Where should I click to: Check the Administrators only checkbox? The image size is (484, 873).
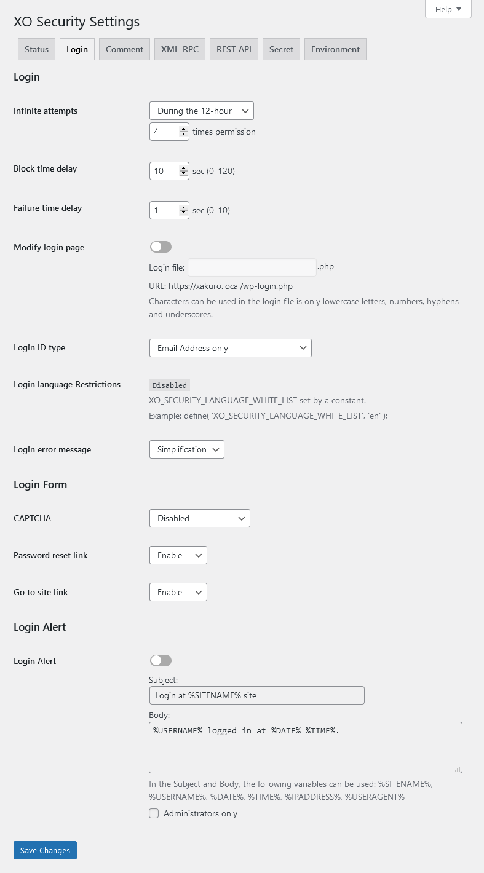tap(154, 813)
